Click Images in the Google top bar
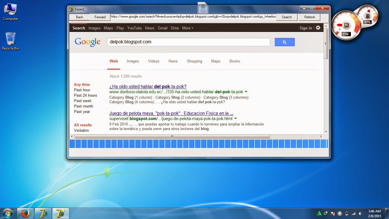 coord(94,28)
